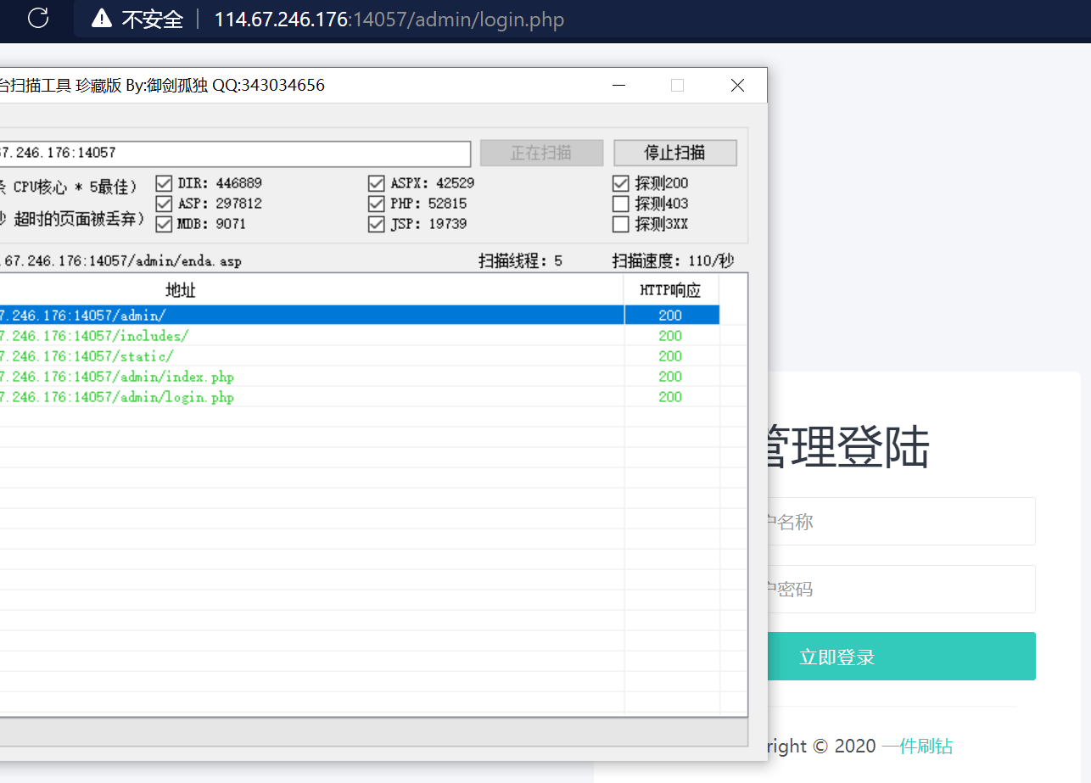Click the 扫描速度: 110/秒 status text
Screen dimensions: 1091x783
(674, 260)
